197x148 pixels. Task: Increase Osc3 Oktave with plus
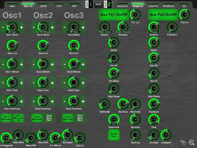[x=83, y=64]
